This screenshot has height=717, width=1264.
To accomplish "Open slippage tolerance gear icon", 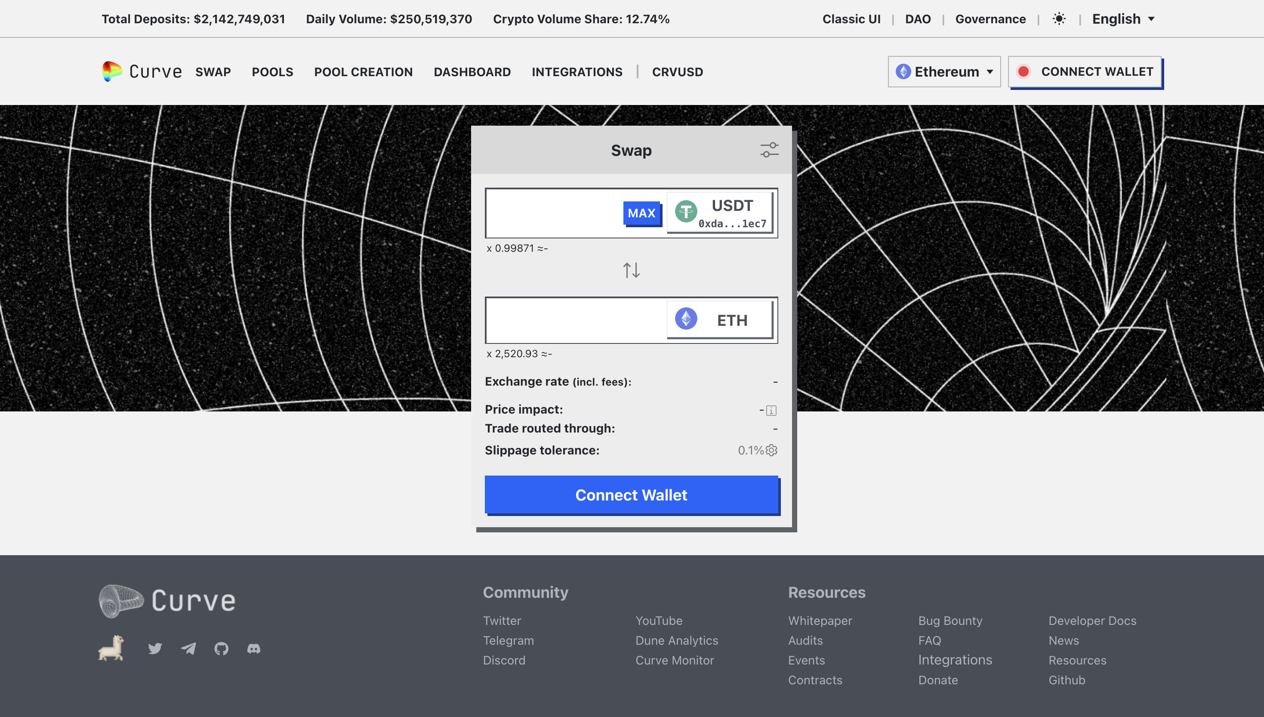I will pyautogui.click(x=771, y=450).
